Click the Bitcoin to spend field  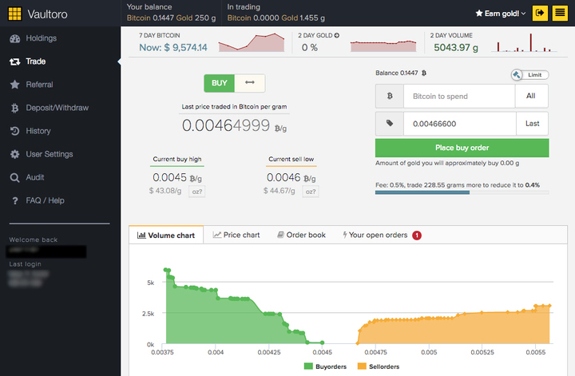[459, 97]
